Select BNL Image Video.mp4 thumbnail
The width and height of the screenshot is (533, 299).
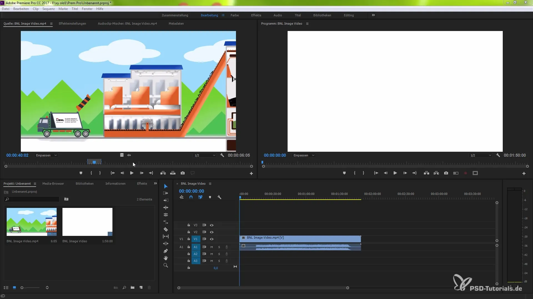(32, 222)
